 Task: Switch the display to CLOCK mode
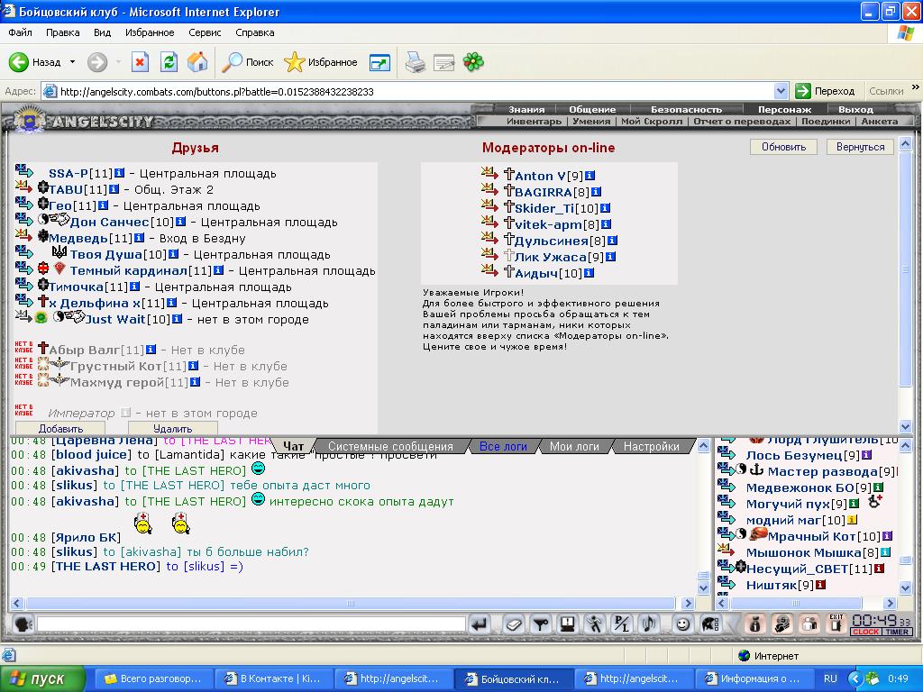865,632
